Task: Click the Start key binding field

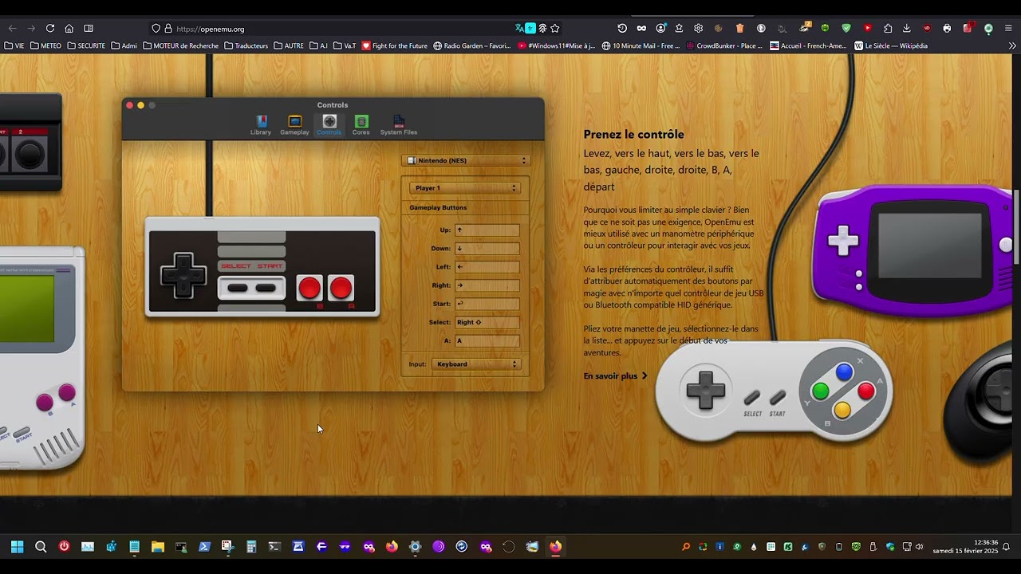Action: click(487, 304)
